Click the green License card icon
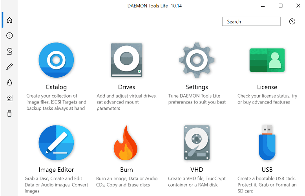This screenshot has height=196, width=305. pos(267,60)
